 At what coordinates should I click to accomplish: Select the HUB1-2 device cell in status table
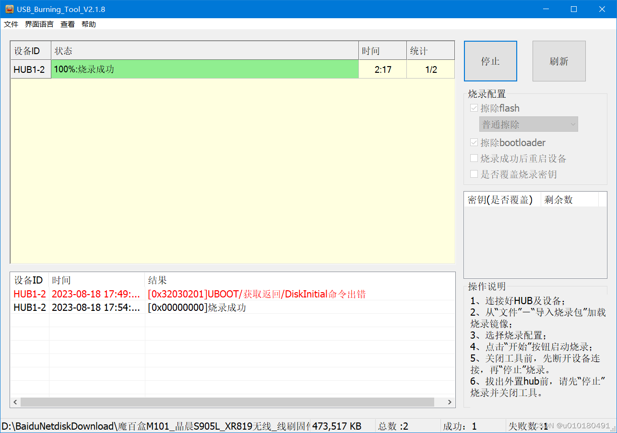(x=31, y=69)
